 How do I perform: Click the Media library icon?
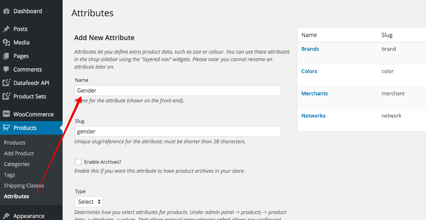click(6, 43)
